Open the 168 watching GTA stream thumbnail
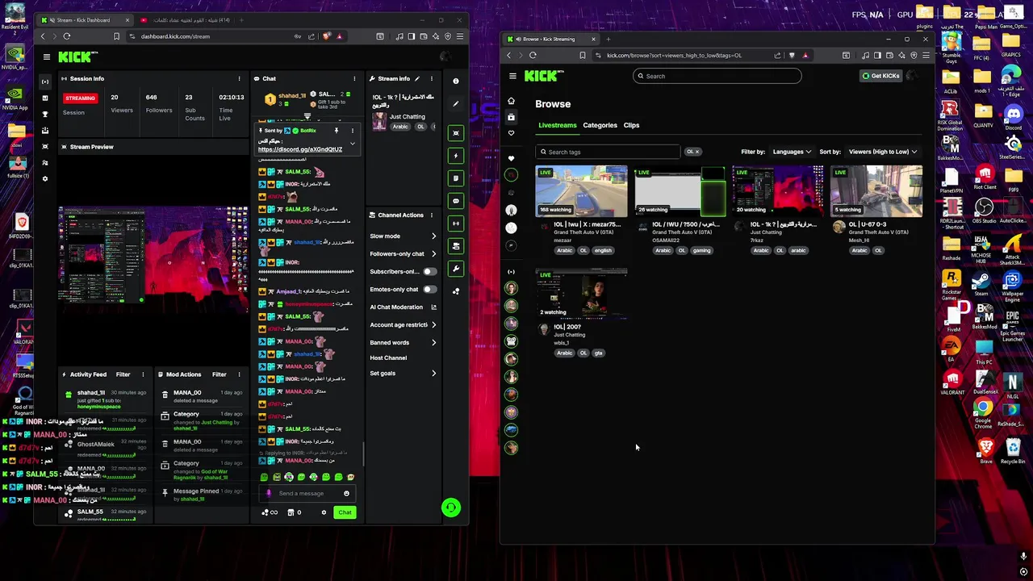1033x581 pixels. pyautogui.click(x=581, y=191)
